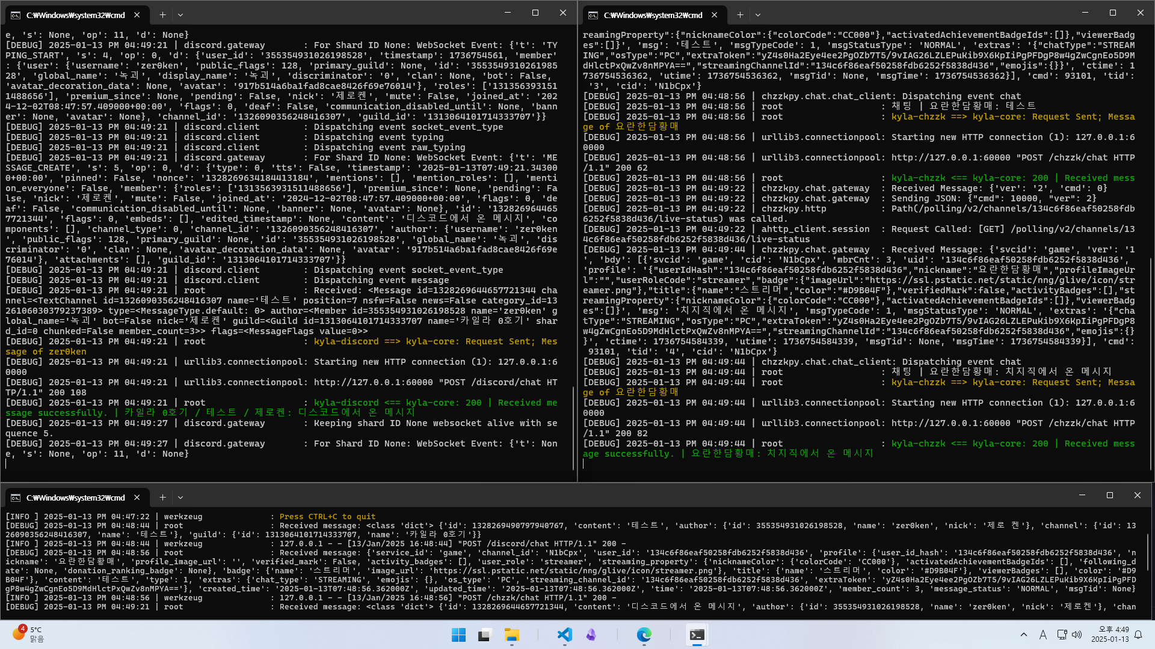Image resolution: width=1155 pixels, height=649 pixels.
Task: Launch Microsoft Edge from taskbar
Action: pyautogui.click(x=644, y=635)
